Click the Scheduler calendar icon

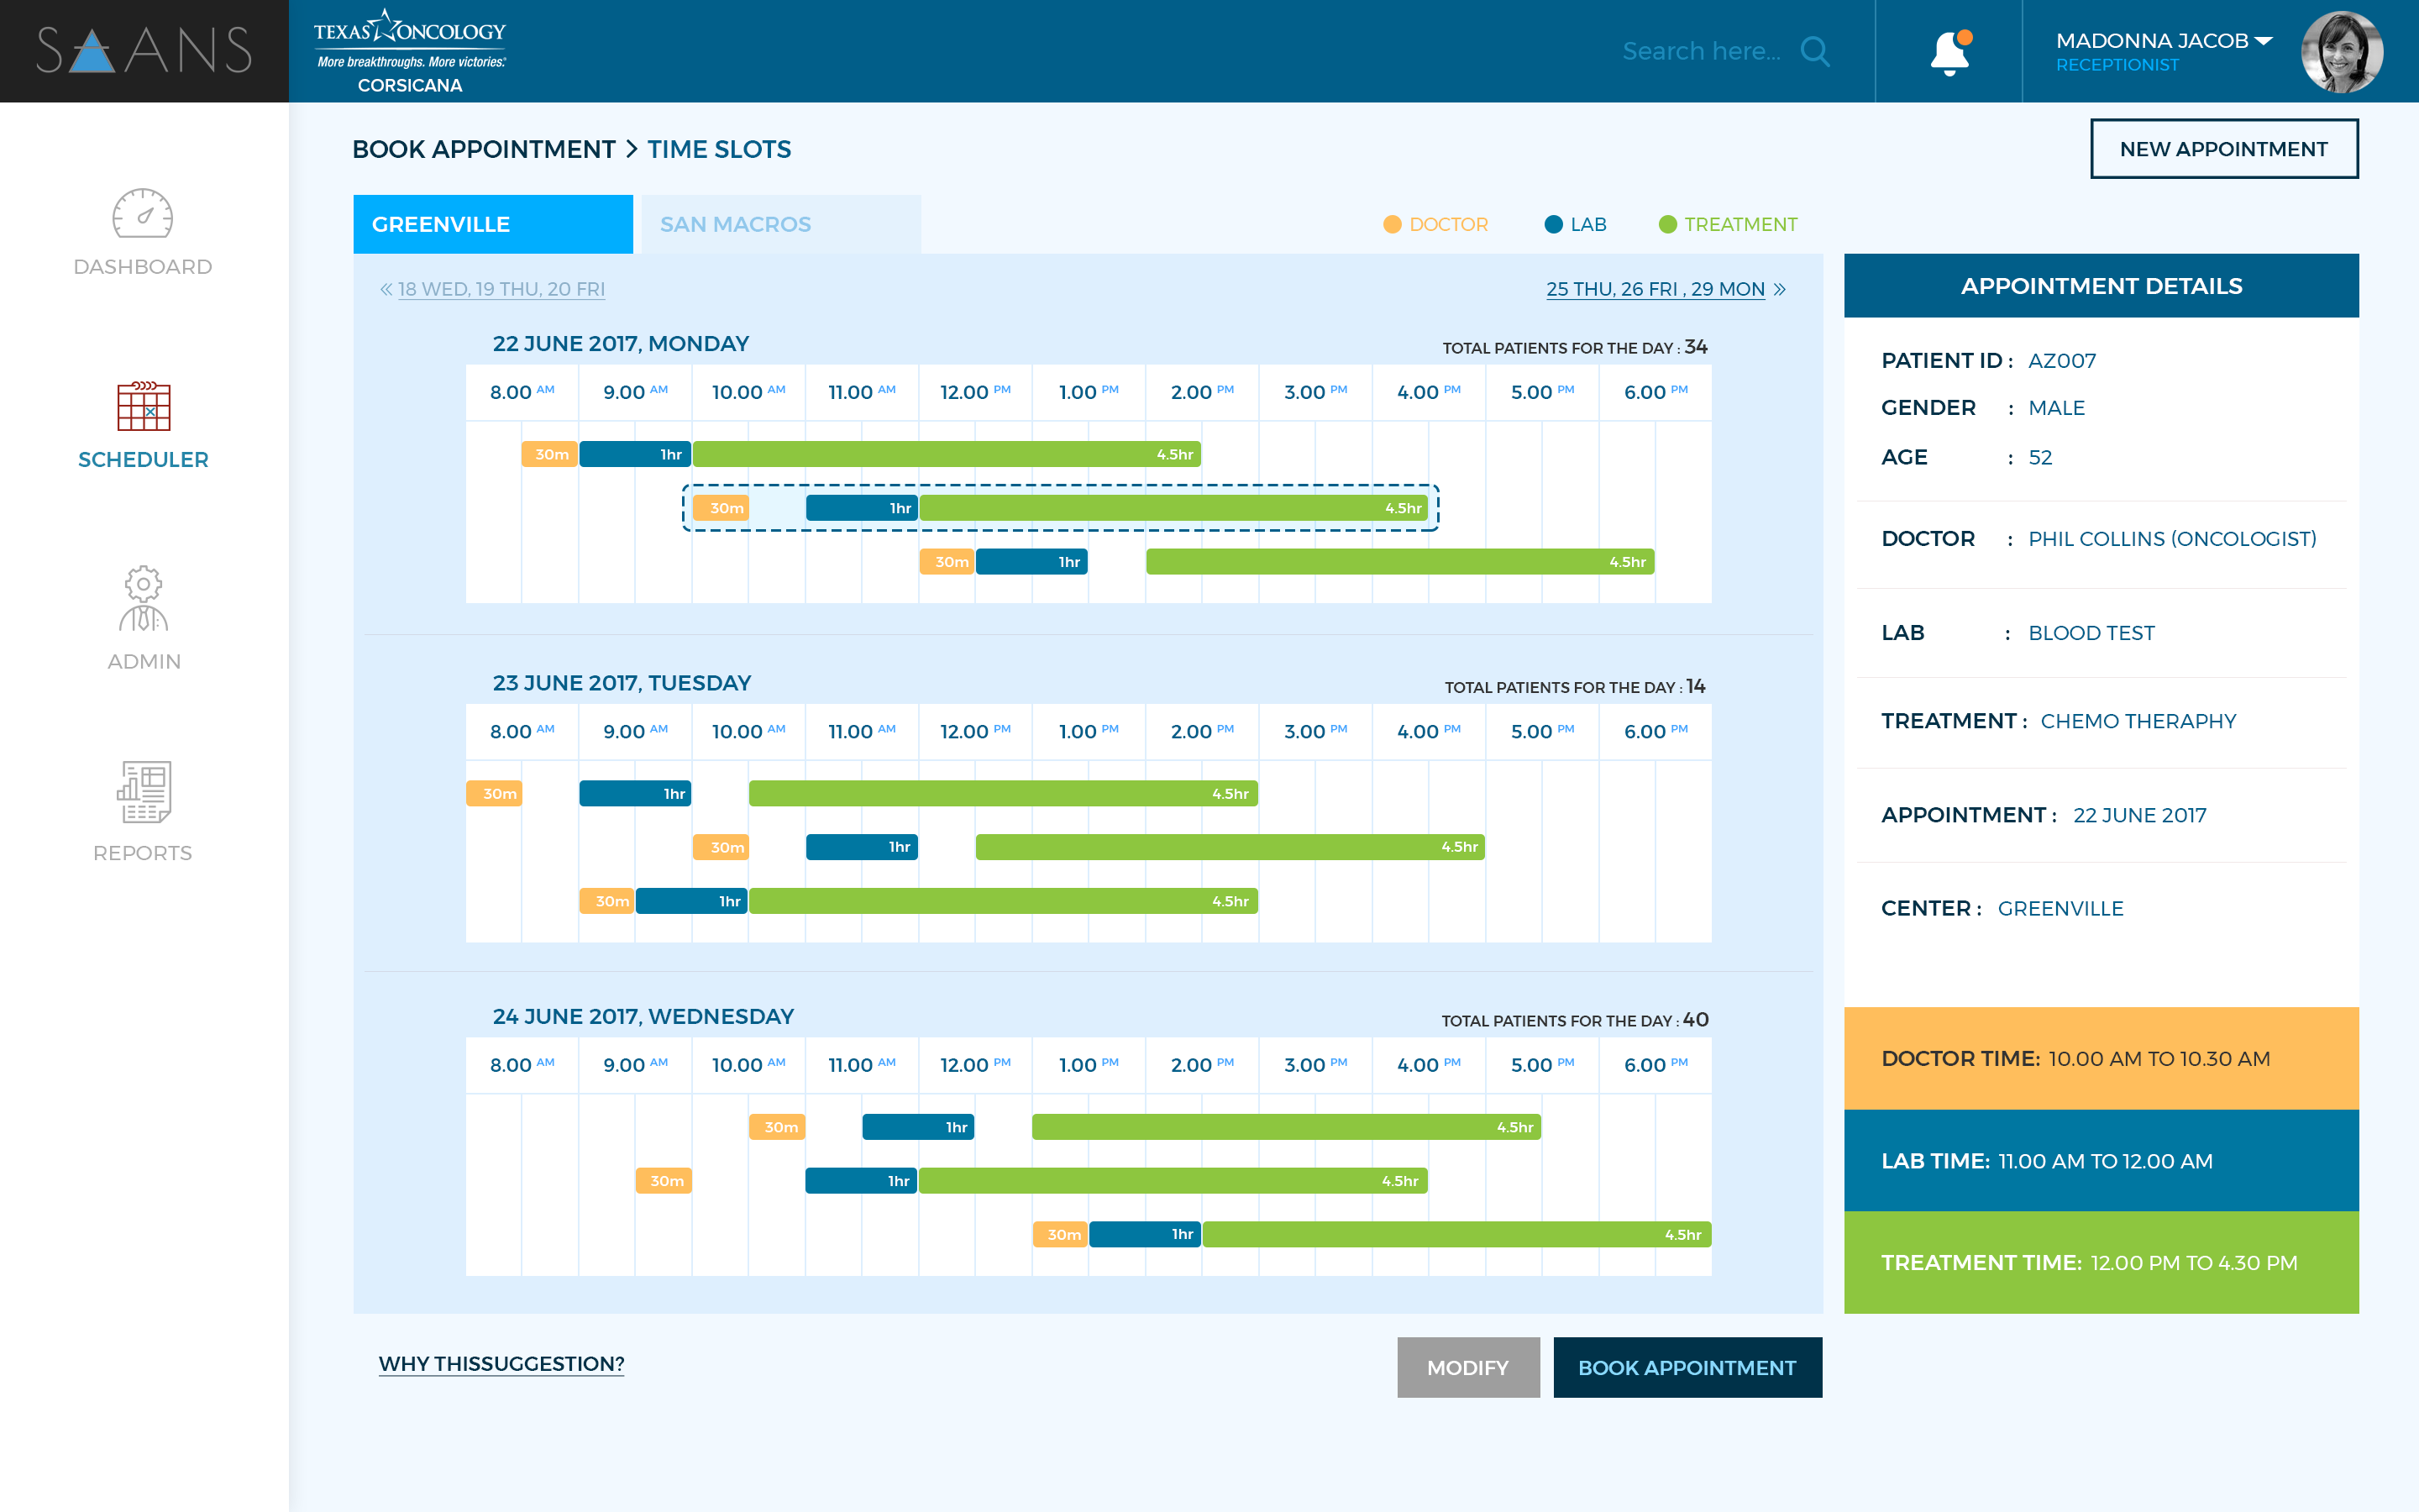point(143,406)
